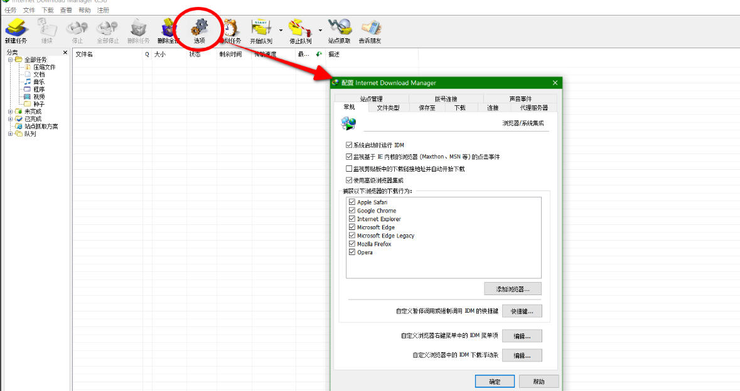The image size is (740, 391).
Task: Switch to 代理服务器 tab in dialog
Action: click(x=534, y=107)
